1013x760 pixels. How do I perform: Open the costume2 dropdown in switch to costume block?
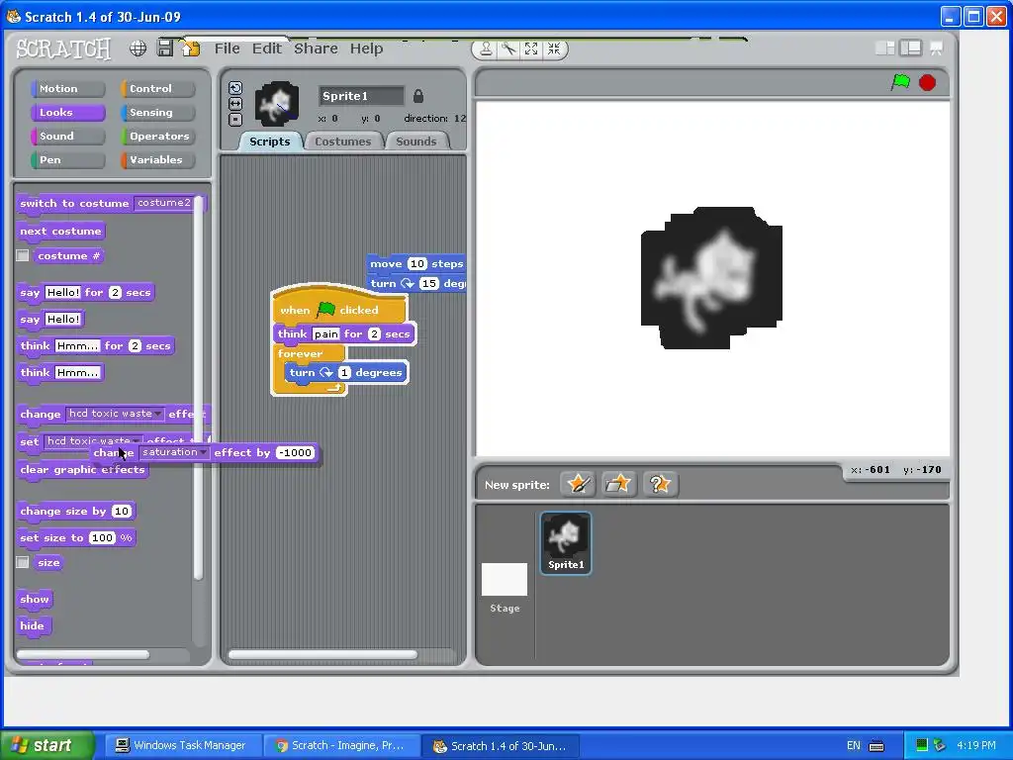pos(166,203)
